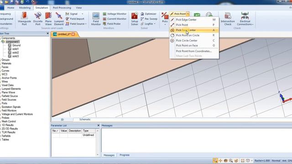Screen dimensions: 292x164
Task: Open the Signal dropdown arrow
Action: [x=83, y=14]
